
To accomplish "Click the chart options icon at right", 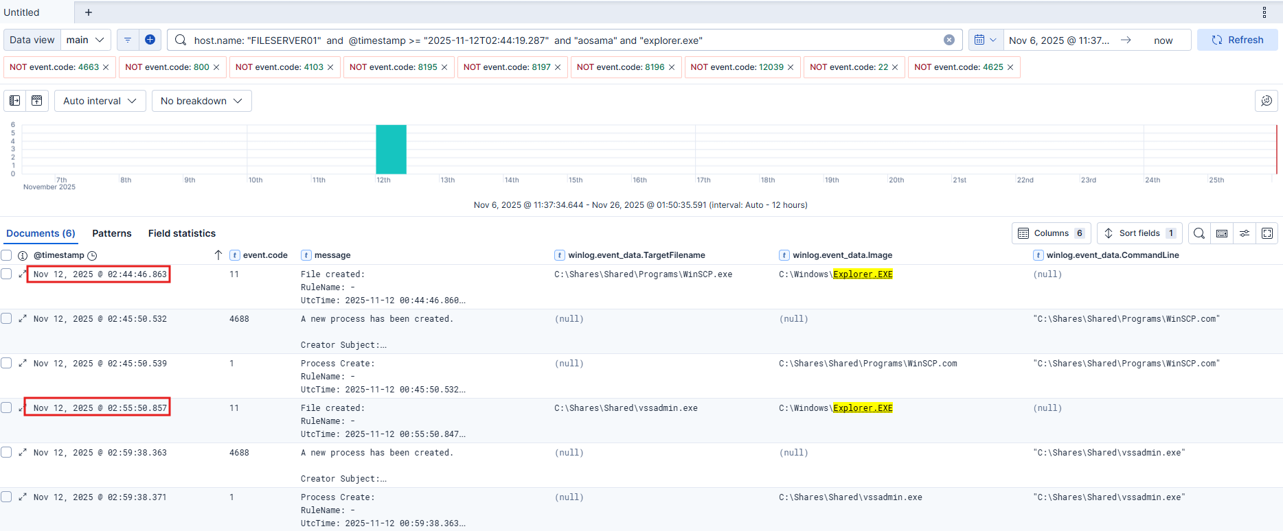I will point(1267,101).
